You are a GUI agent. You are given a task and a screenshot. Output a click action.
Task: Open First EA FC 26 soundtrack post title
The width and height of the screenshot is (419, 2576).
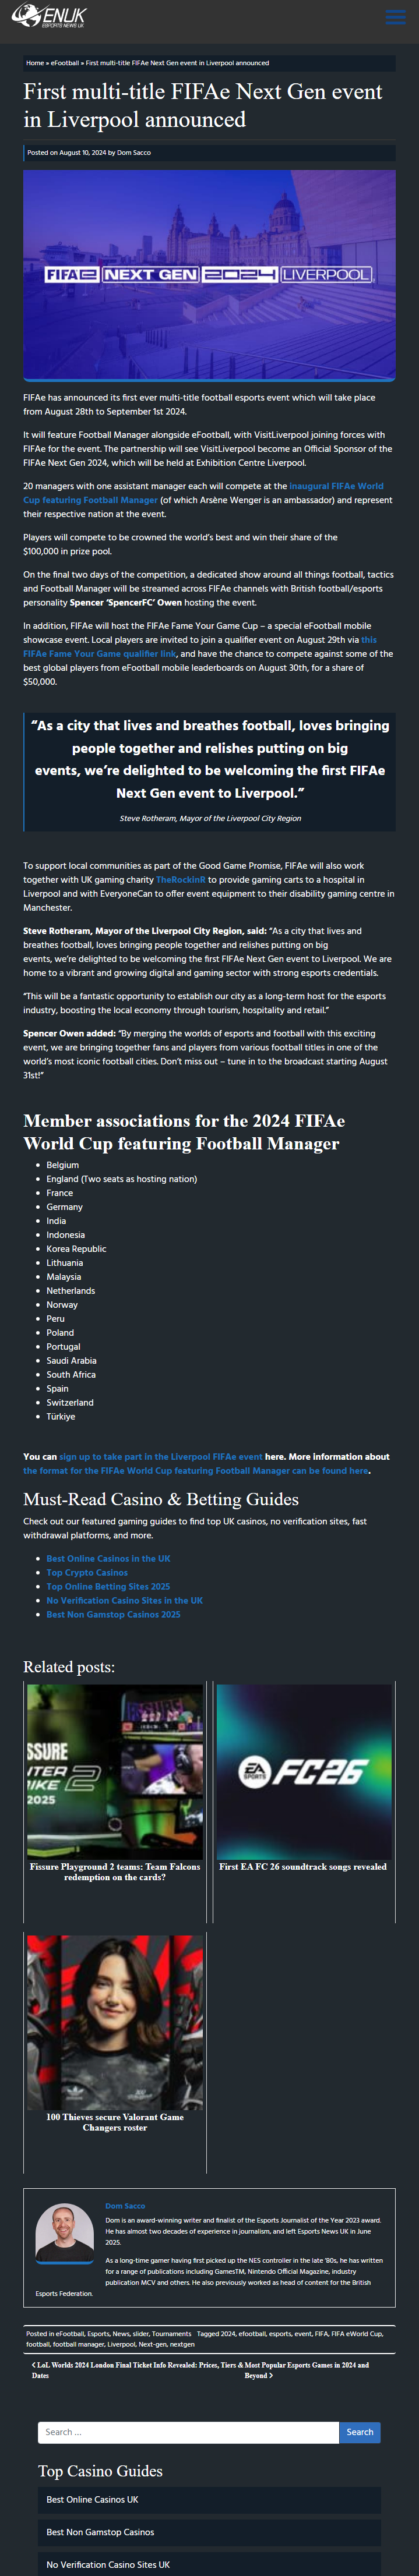click(303, 1867)
